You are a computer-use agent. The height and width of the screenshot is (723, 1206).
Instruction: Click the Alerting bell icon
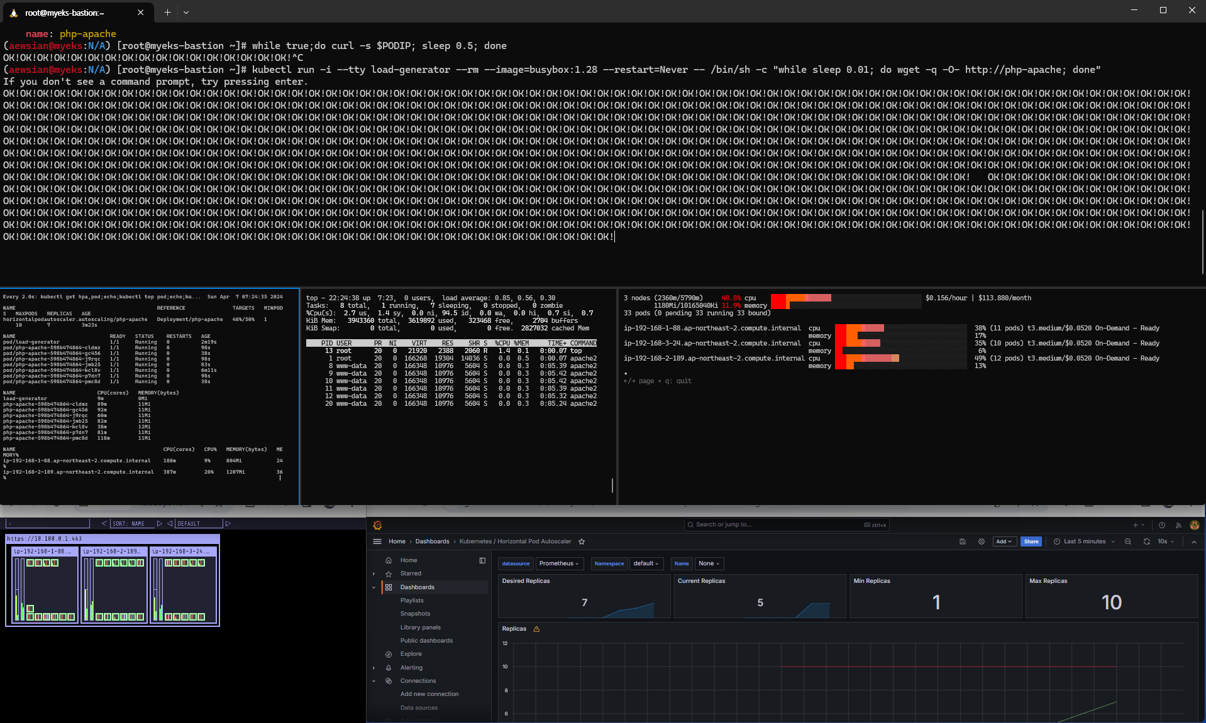[x=389, y=668]
